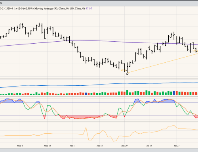
Task: Select the Jul 27 date label
Action: (177, 146)
